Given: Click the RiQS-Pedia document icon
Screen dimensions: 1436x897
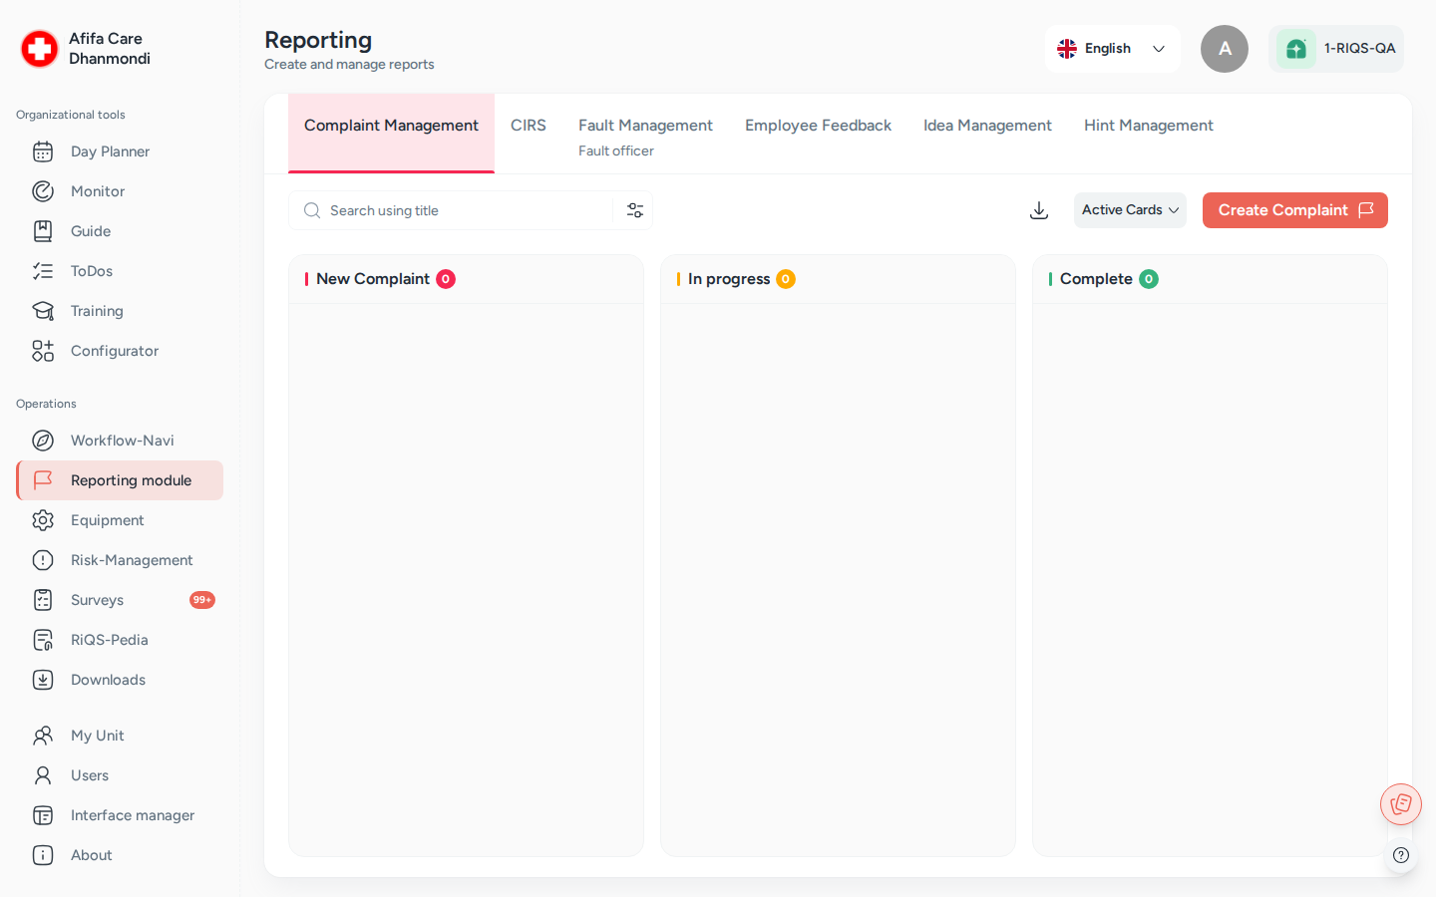Looking at the screenshot, I should tap(43, 640).
